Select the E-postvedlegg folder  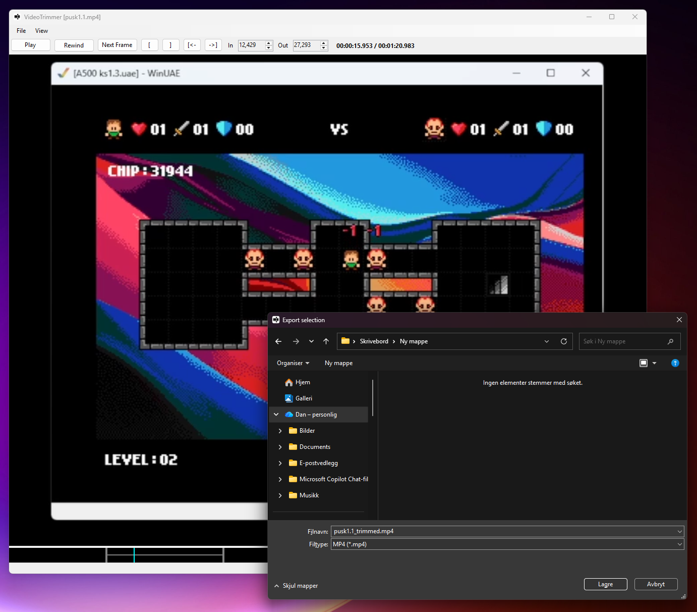(x=318, y=463)
